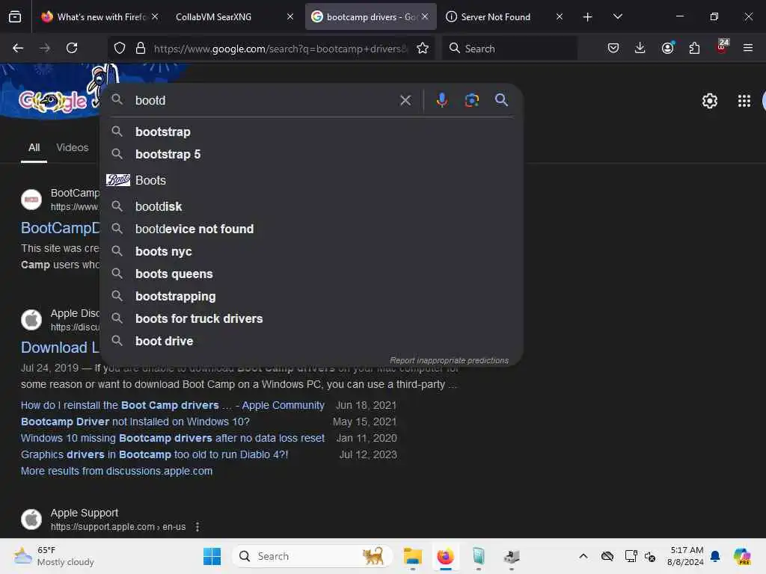Open the extensions puzzle icon
Screen dimensions: 766x574
(694, 48)
